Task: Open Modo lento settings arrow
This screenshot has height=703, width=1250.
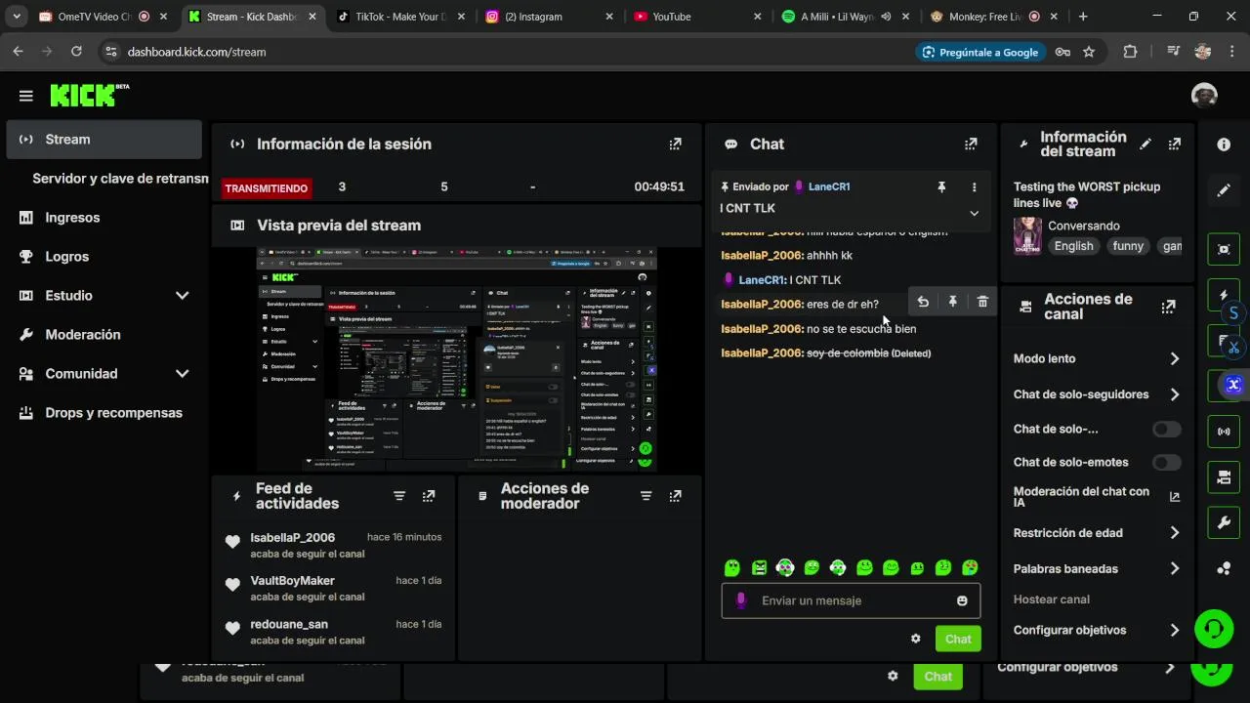Action: coord(1175,358)
